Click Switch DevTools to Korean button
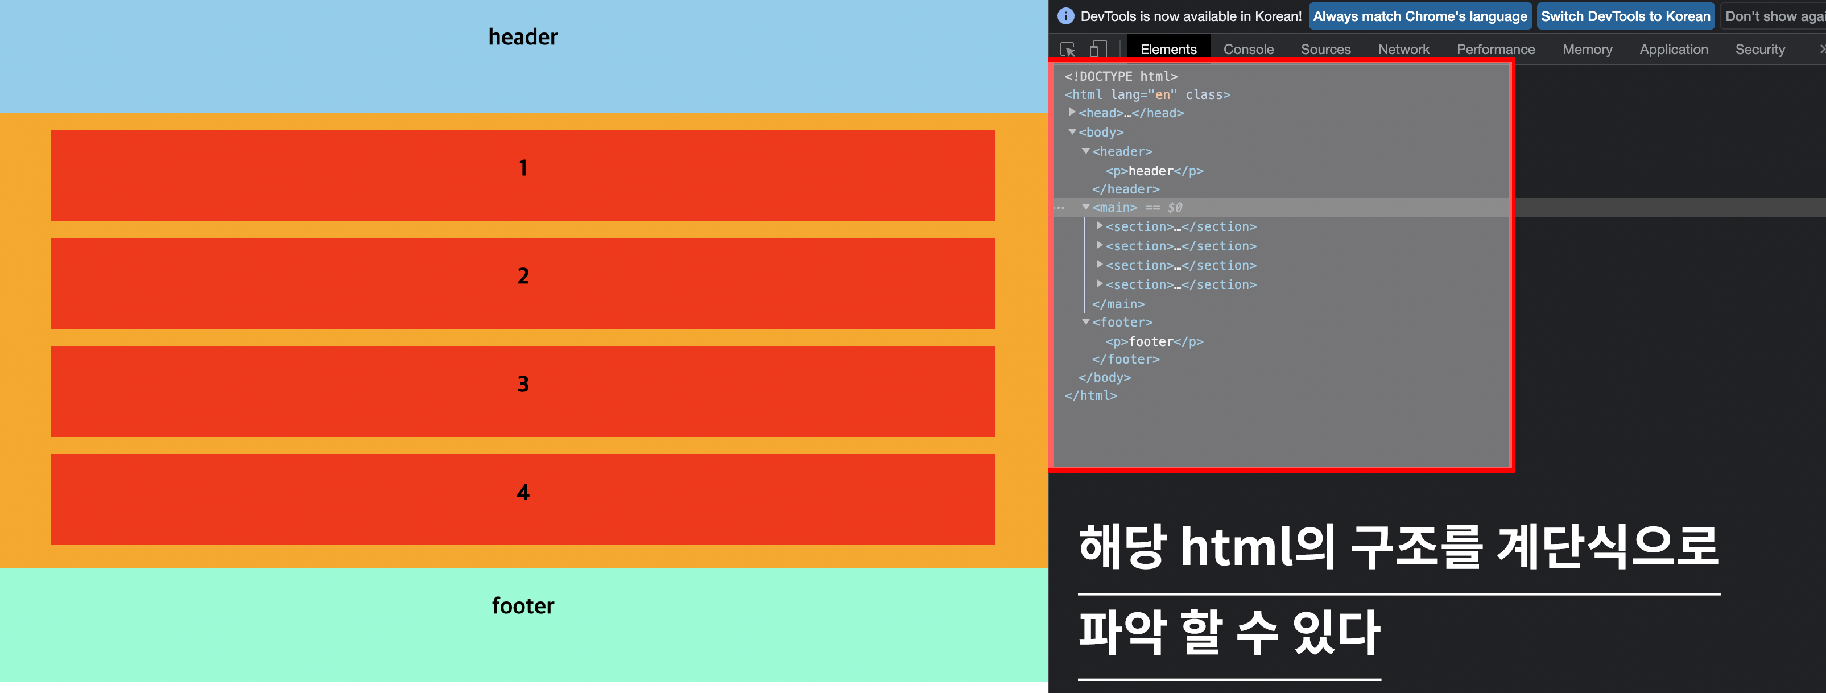 coord(1625,16)
